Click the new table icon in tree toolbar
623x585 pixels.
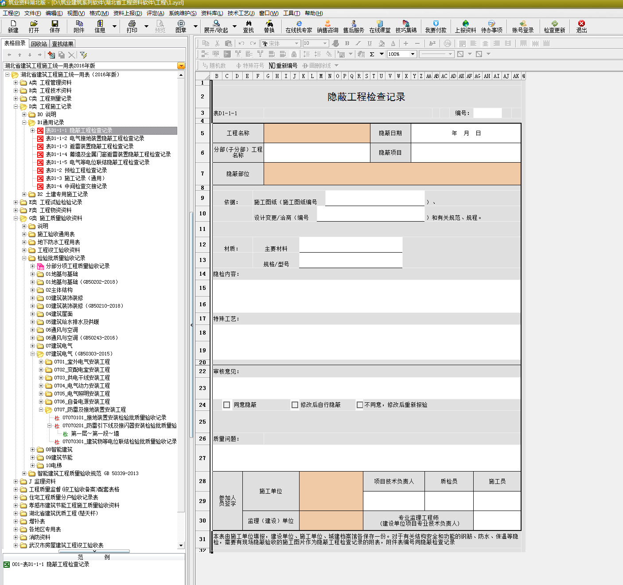[51, 55]
